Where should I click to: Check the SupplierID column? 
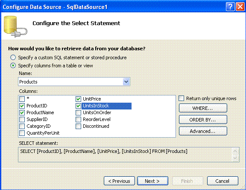tap(22, 119)
